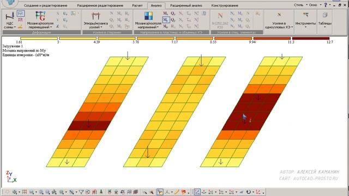Toggle the highlighted diagonal-line icon in bottom toolbar
This screenshot has width=349, height=196.
point(197,192)
